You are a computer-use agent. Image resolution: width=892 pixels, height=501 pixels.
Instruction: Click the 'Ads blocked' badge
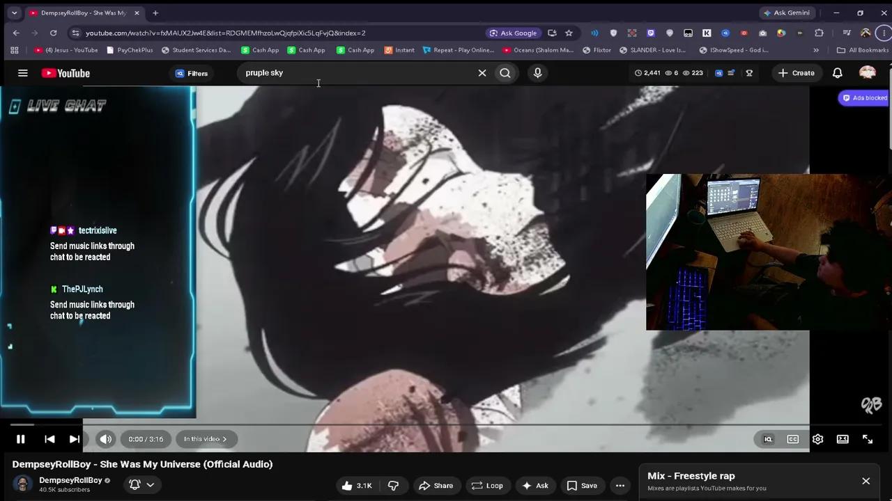tap(864, 98)
